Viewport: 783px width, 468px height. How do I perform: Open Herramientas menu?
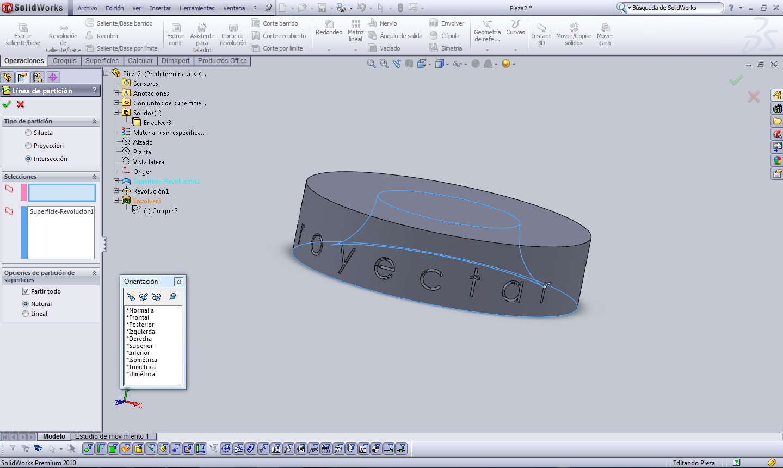click(x=197, y=8)
